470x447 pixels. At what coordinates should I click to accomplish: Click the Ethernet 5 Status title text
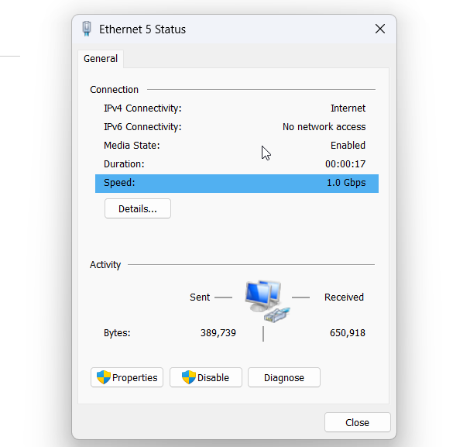[x=142, y=29]
